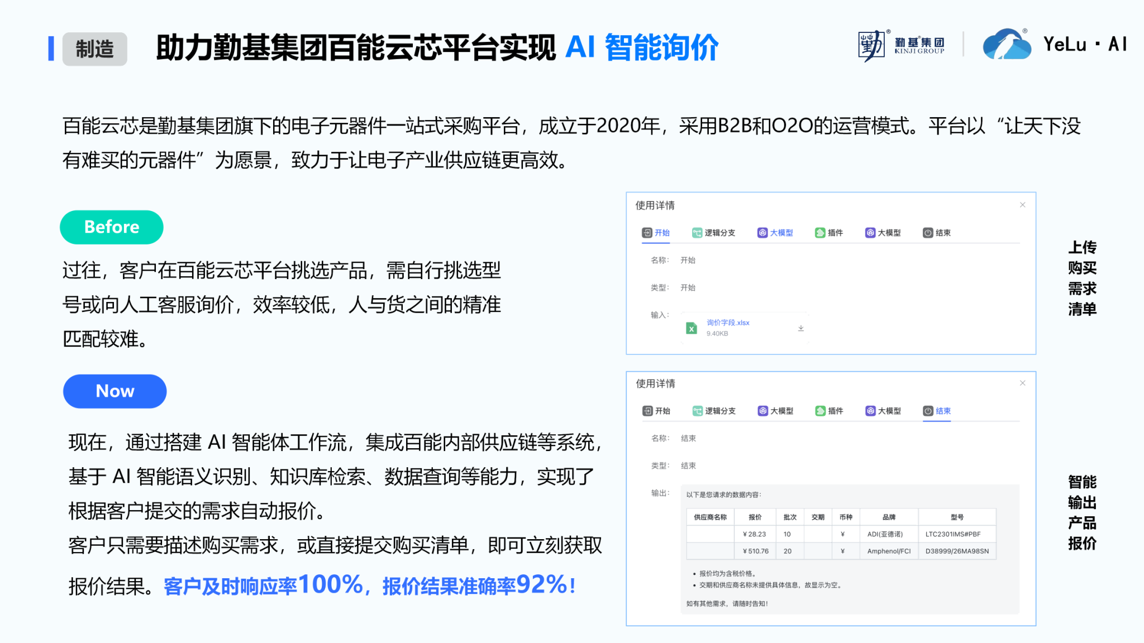
Task: Close the lower 使用详情 panel
Action: pos(1022,383)
